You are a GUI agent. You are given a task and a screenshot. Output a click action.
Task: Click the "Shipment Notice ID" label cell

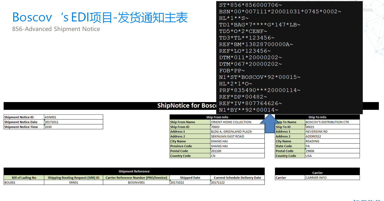(24, 117)
